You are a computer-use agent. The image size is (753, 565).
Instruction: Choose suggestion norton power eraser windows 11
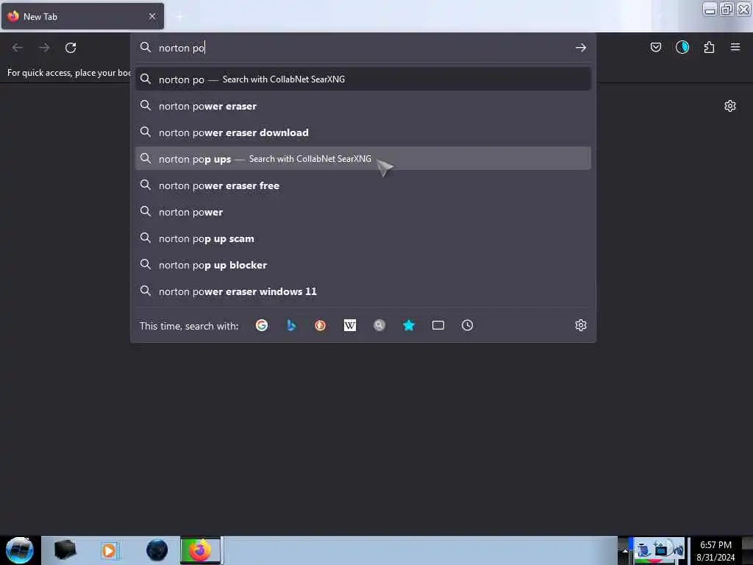[363, 291]
